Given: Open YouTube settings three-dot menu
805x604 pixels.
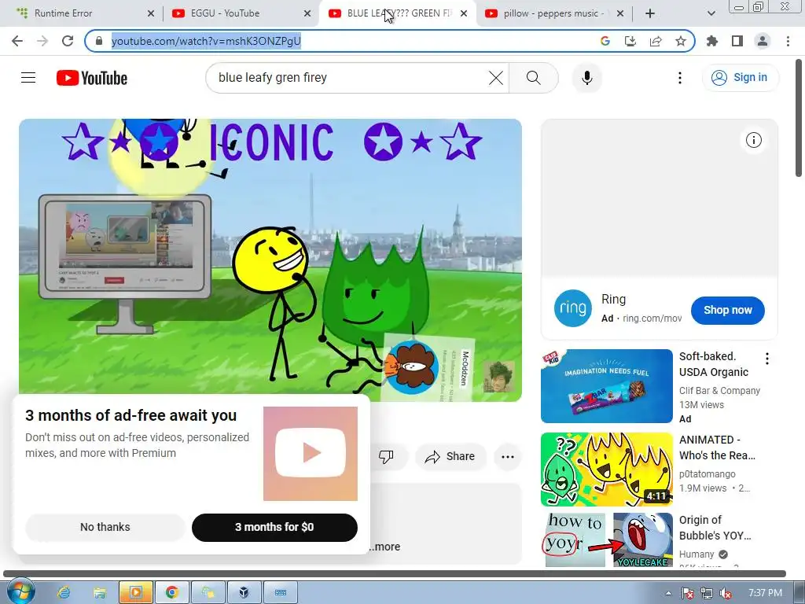Looking at the screenshot, I should coord(680,78).
